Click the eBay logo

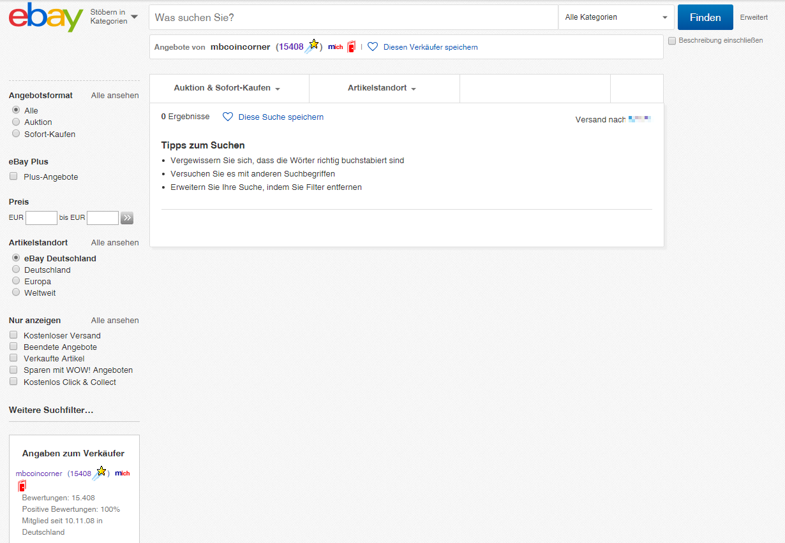pyautogui.click(x=46, y=17)
